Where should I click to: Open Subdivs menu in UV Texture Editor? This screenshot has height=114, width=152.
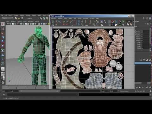pos(60,19)
